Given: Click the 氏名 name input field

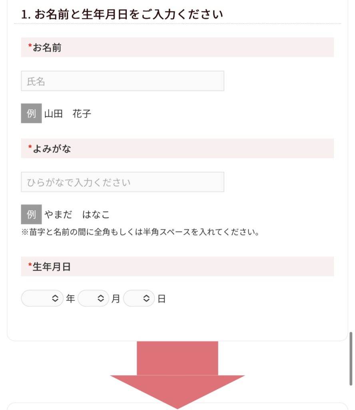Looking at the screenshot, I should click(122, 81).
